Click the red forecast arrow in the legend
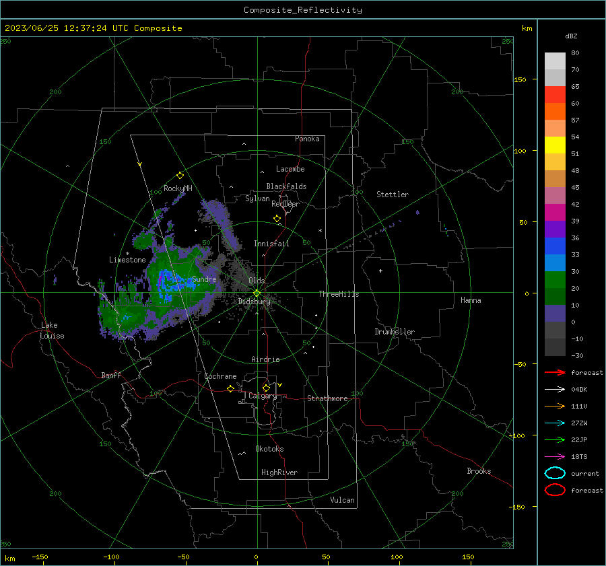The height and width of the screenshot is (566, 606). point(555,372)
